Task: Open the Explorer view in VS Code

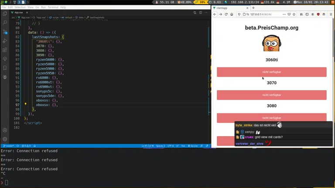Action: pos(5,13)
